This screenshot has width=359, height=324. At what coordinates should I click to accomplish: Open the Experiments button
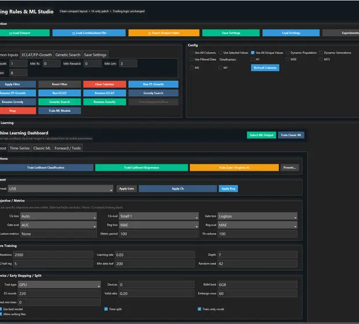(340, 33)
